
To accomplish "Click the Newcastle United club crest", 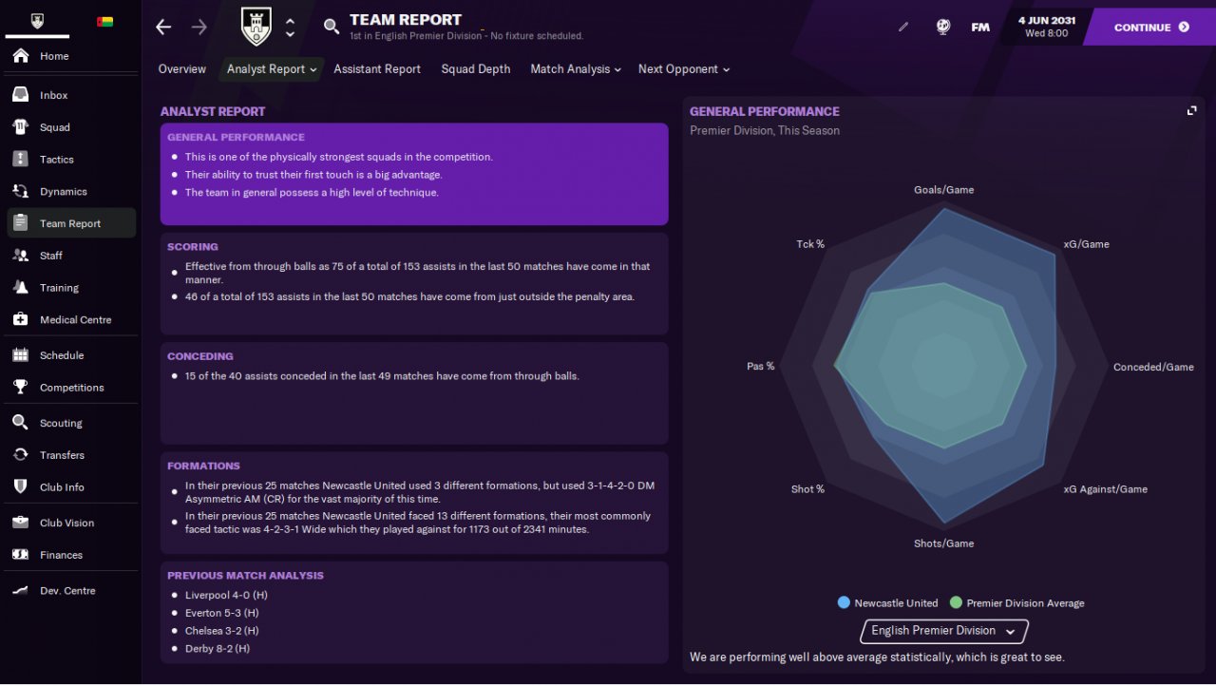I will [256, 27].
